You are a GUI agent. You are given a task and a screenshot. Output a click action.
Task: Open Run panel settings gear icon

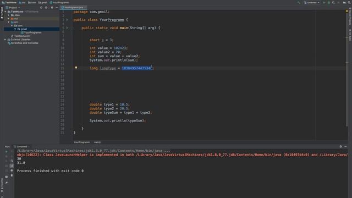point(341,146)
